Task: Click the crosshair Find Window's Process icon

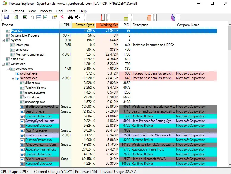Action: [77, 17]
